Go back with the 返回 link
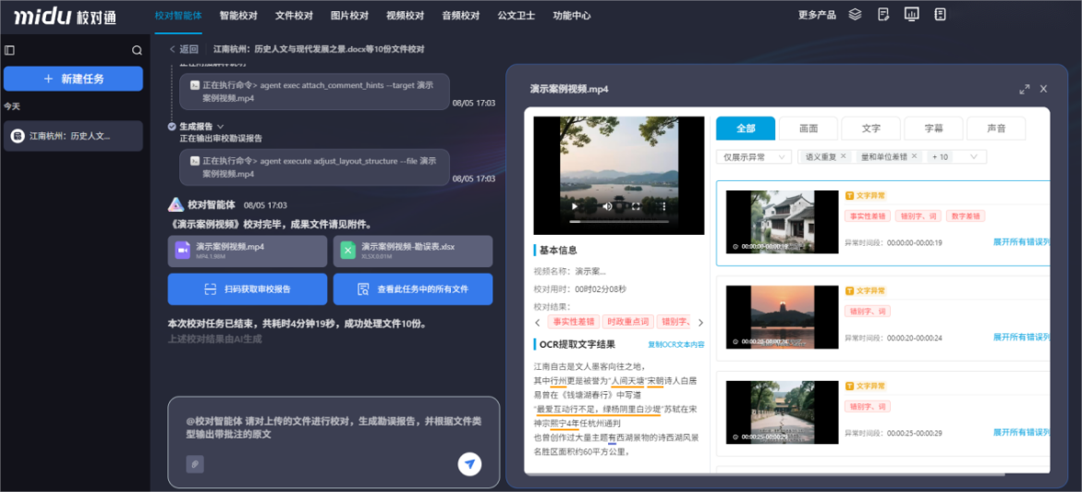 pos(184,50)
